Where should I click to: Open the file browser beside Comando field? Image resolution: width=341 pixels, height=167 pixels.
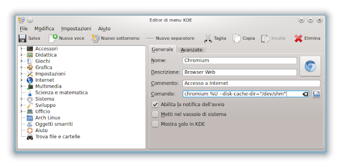click(316, 94)
